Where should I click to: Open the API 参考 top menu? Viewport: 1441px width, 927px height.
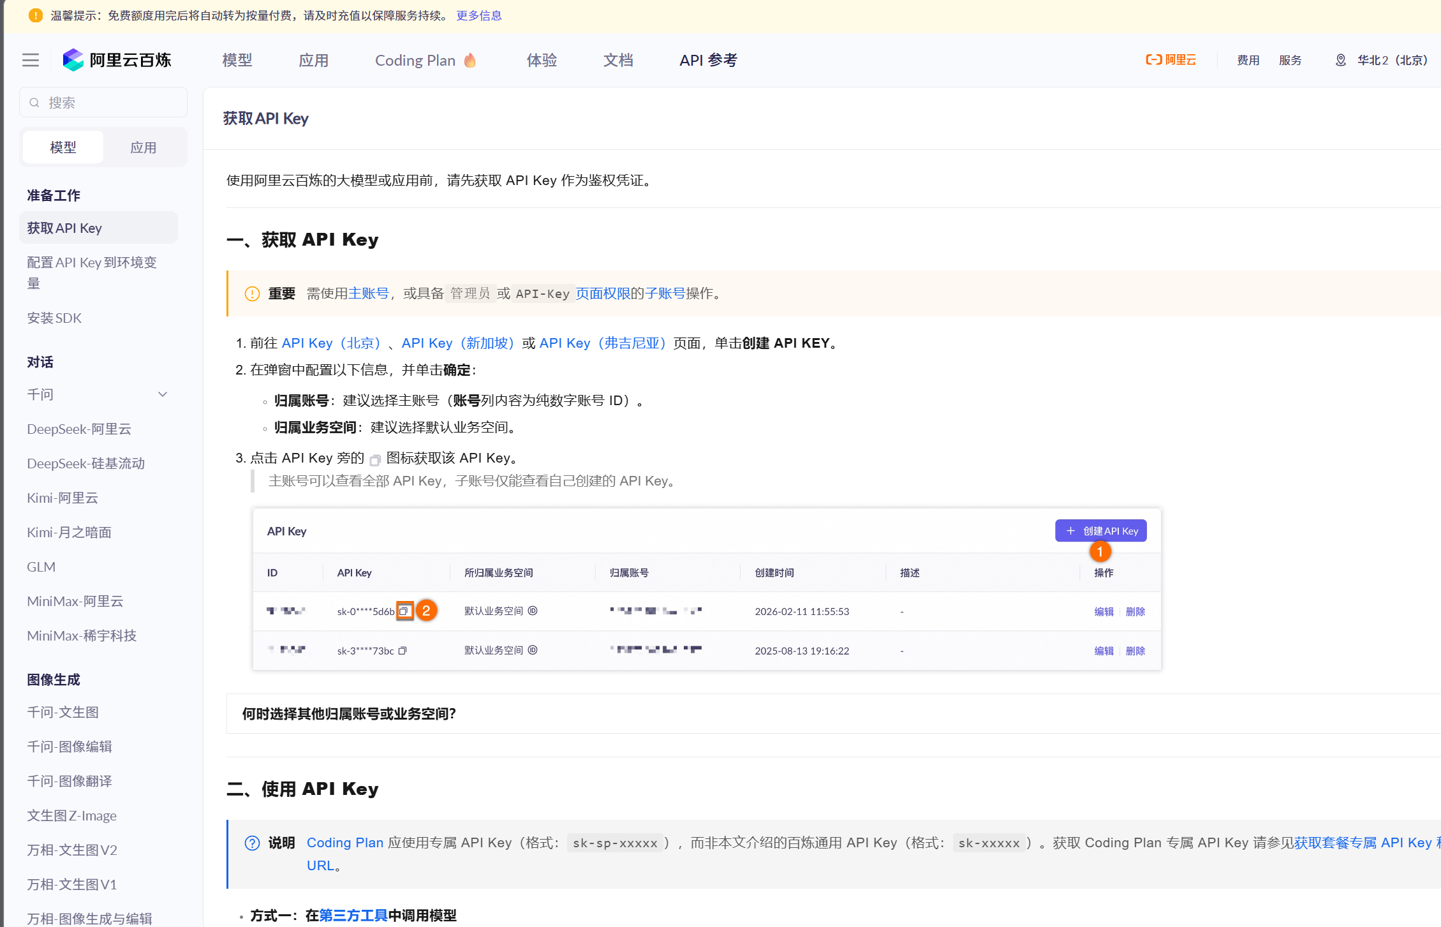[708, 60]
